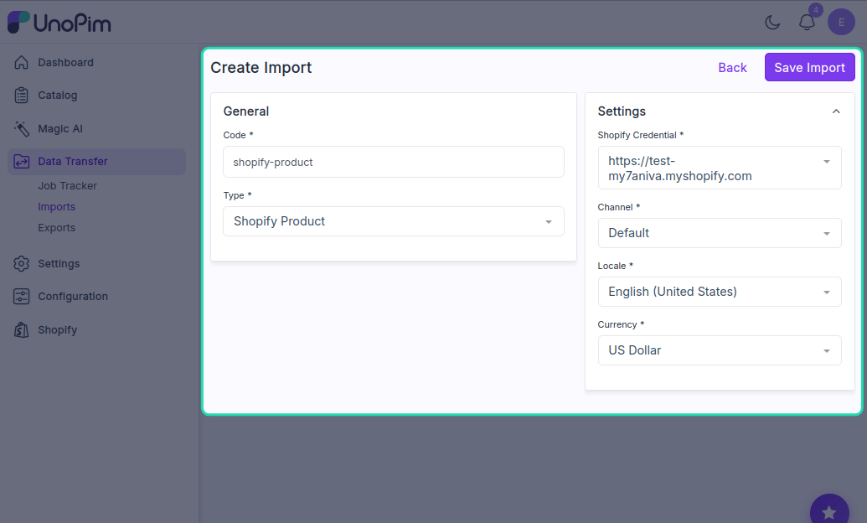Screen dimensions: 867x523
Task: Open the Type dropdown
Action: coord(394,221)
